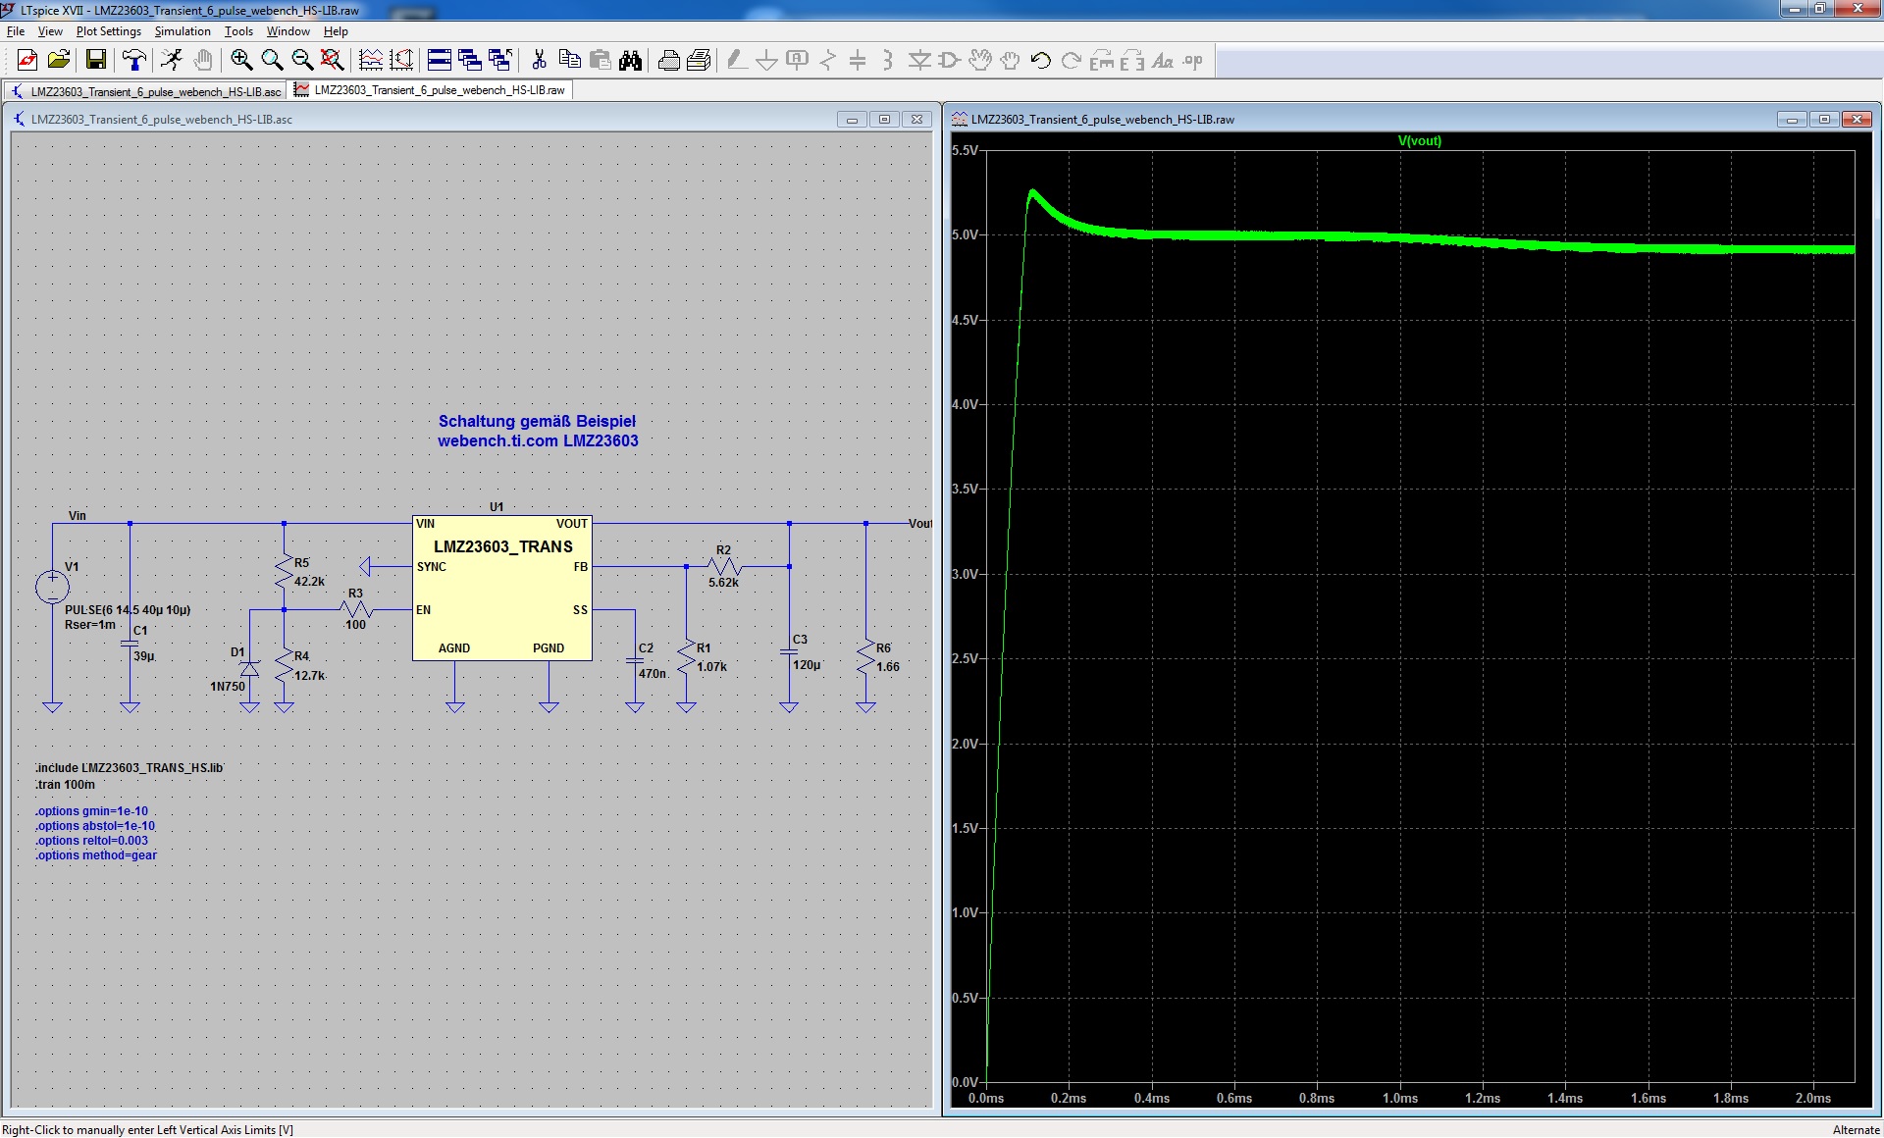Viewport: 1884px width, 1138px height.
Task: Click the '120µ' value of C3
Action: pyautogui.click(x=807, y=665)
